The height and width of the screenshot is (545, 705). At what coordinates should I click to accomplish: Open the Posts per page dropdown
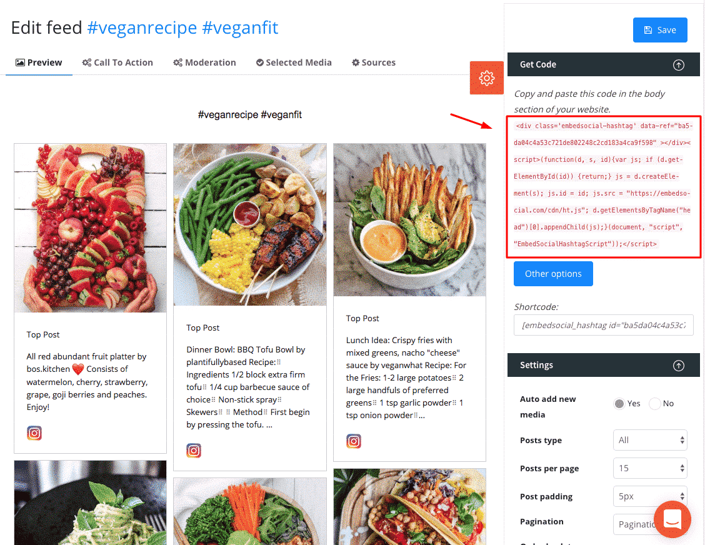[x=650, y=468]
